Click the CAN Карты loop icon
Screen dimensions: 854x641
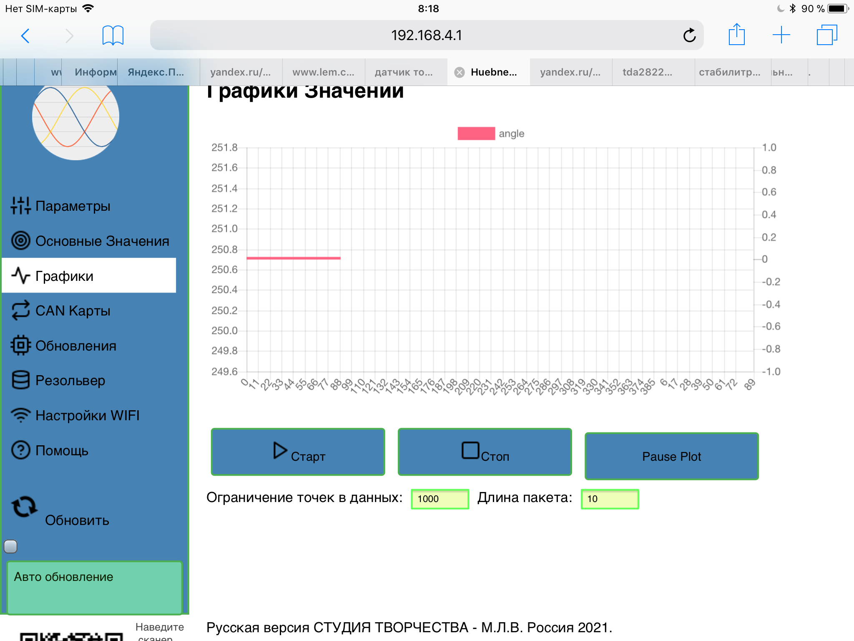pos(20,310)
